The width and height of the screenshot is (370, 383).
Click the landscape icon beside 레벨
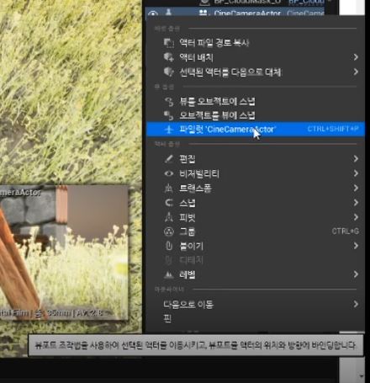click(169, 274)
